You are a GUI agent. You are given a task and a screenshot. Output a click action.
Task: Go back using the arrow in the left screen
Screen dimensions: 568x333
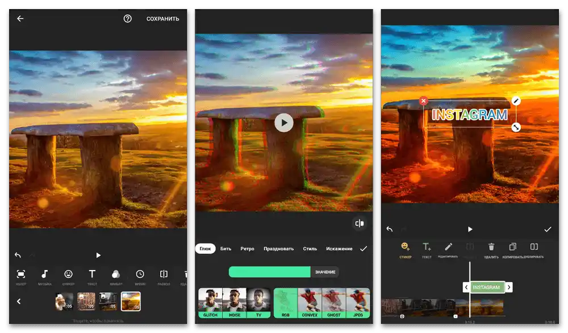[x=20, y=19]
